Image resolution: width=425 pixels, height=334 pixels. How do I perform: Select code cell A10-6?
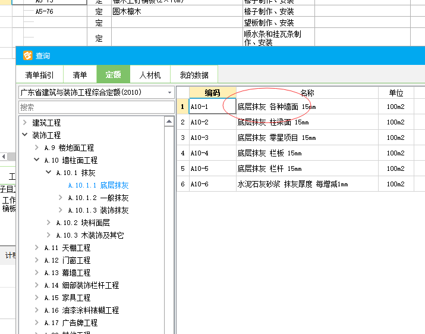tap(213, 184)
